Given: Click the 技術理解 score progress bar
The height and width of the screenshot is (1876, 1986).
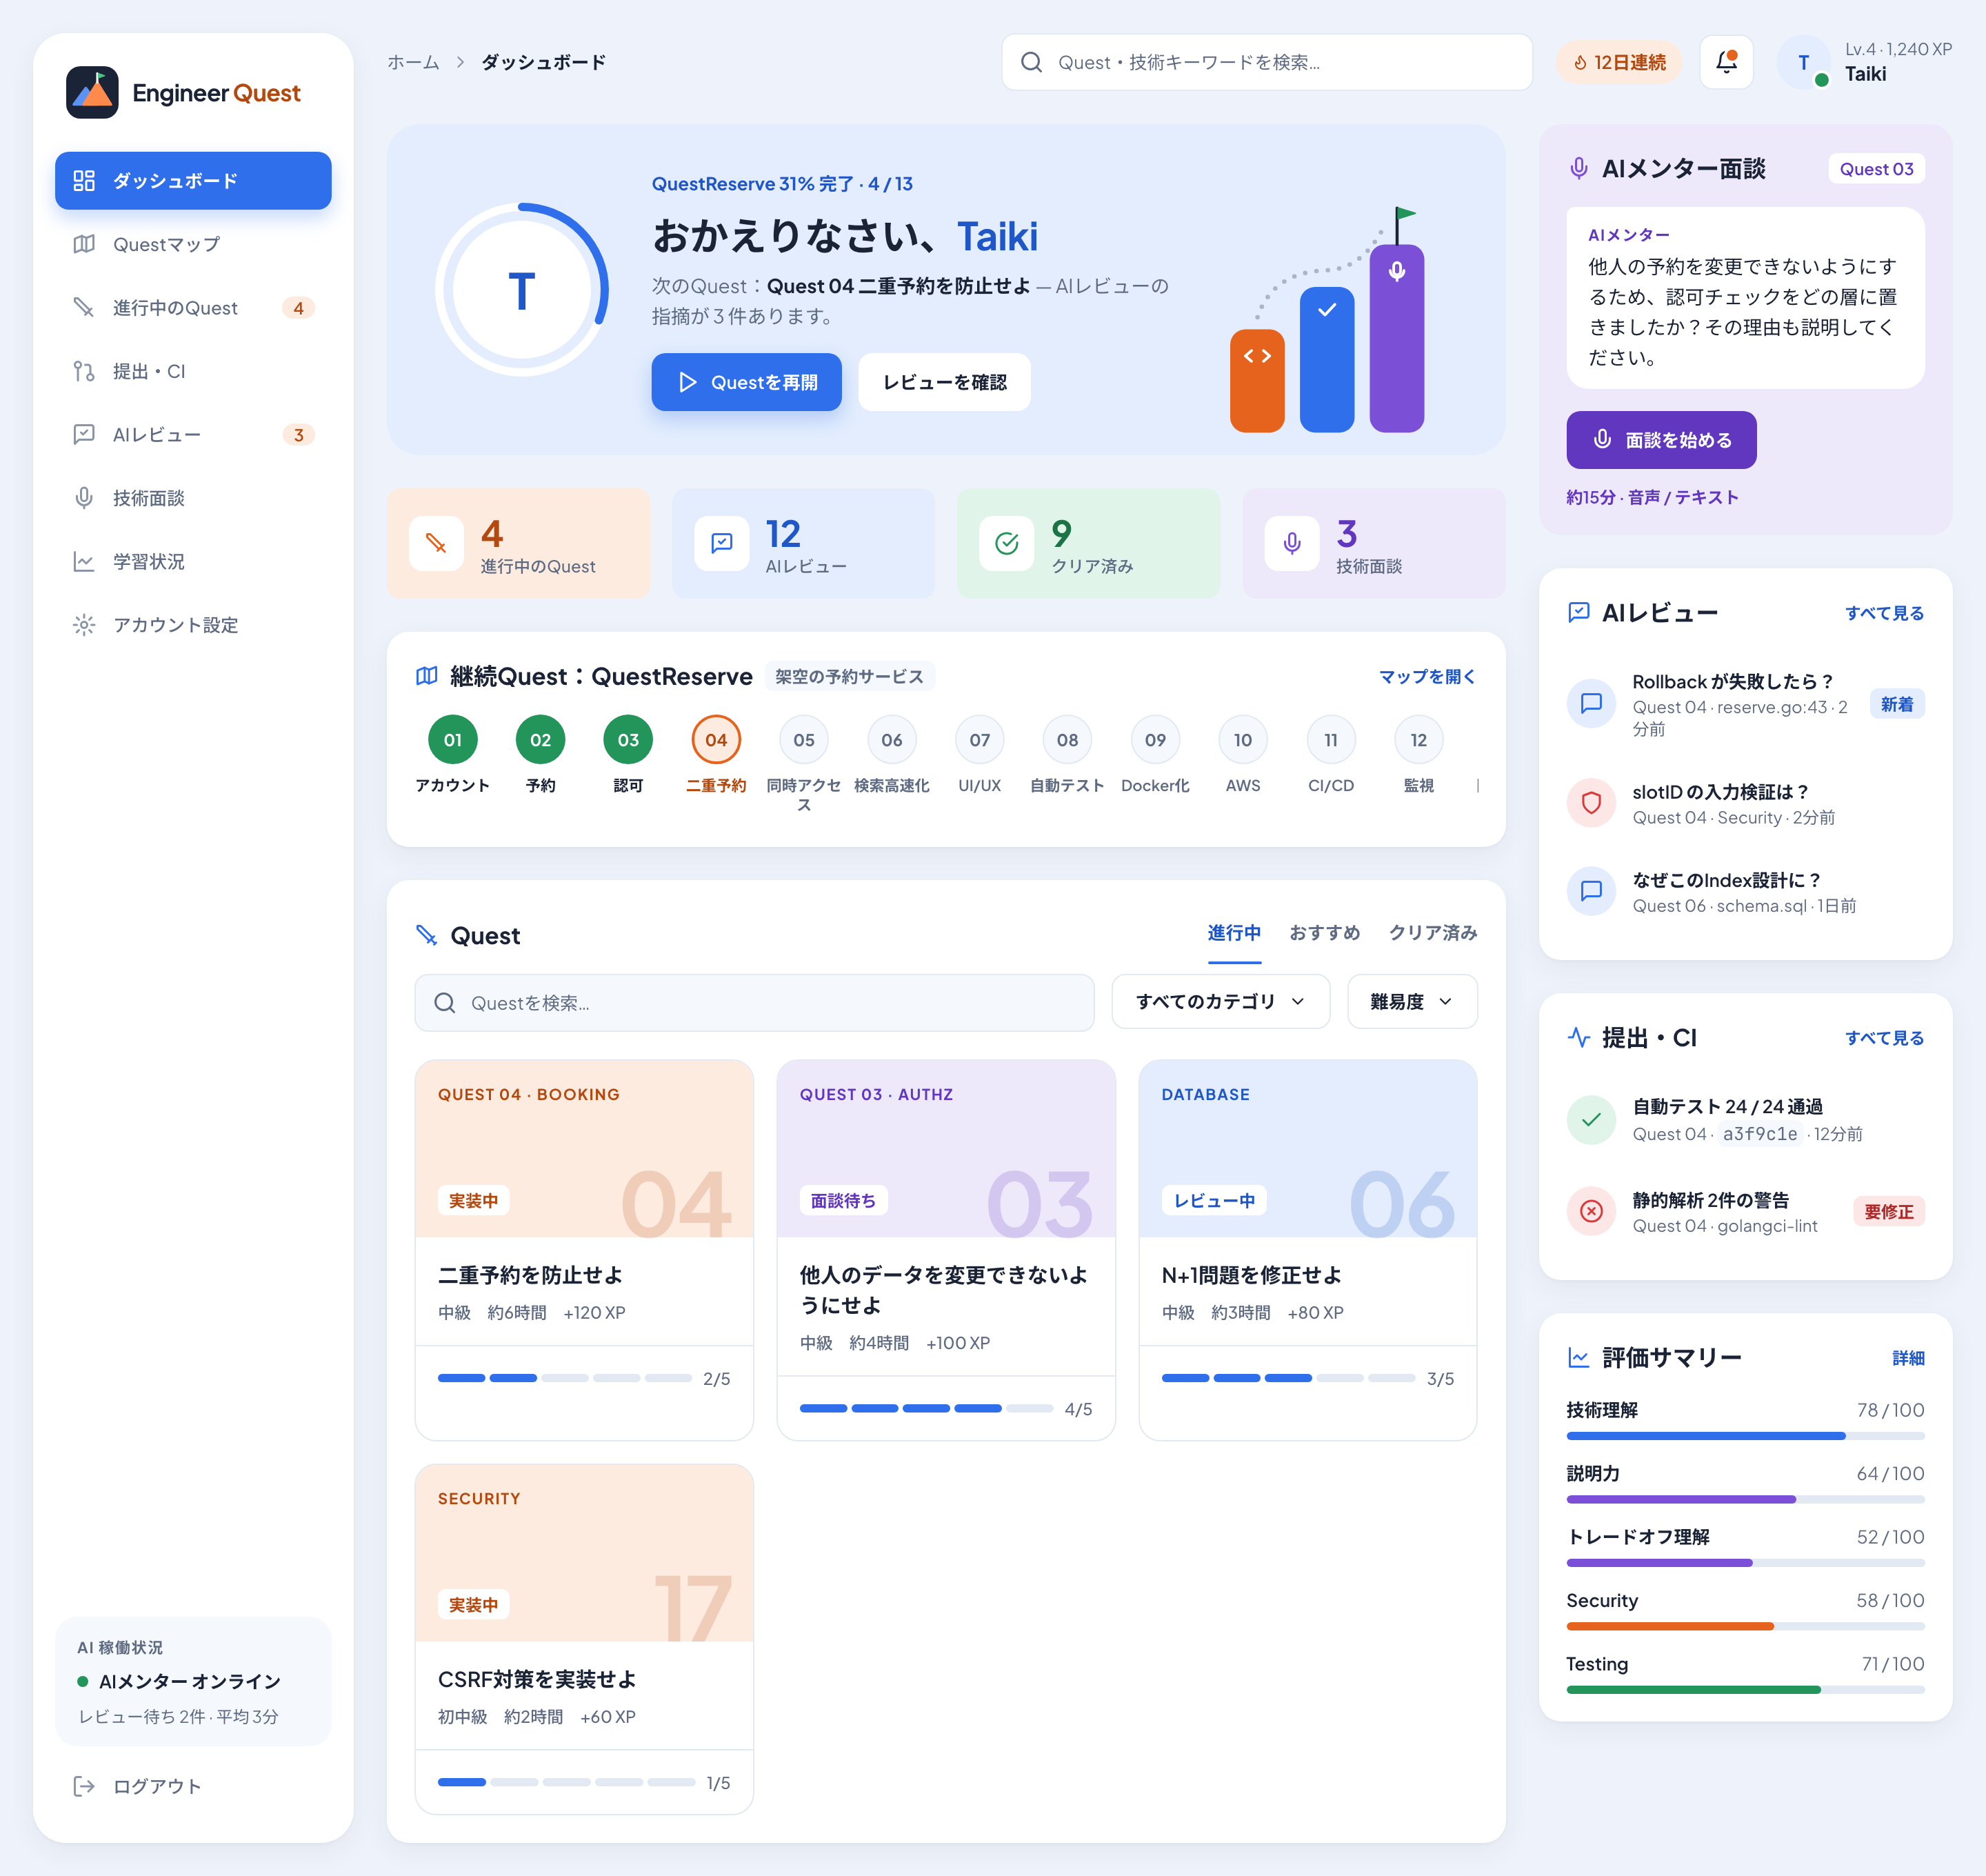Looking at the screenshot, I should click(x=1745, y=1436).
